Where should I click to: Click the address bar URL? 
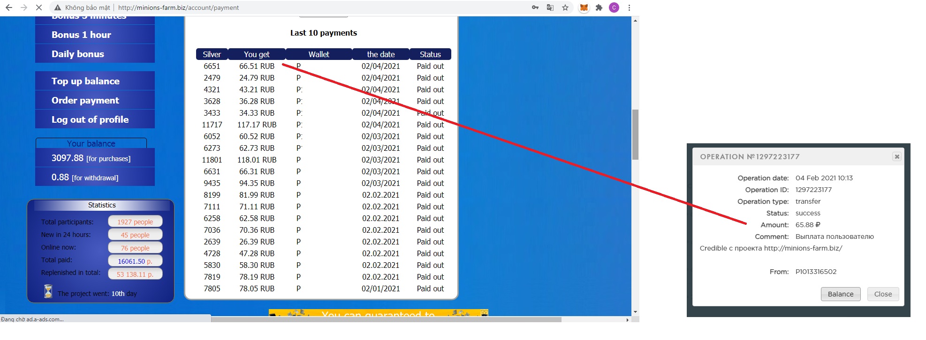pyautogui.click(x=178, y=7)
